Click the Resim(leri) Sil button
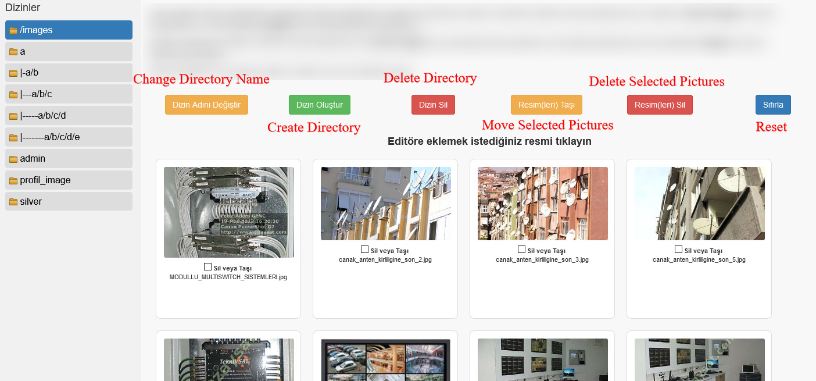 click(660, 105)
